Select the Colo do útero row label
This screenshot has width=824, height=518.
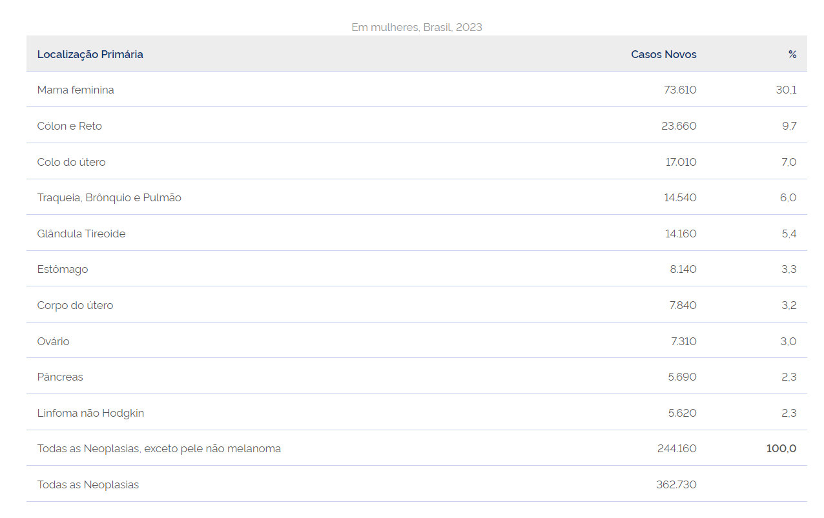pos(72,162)
